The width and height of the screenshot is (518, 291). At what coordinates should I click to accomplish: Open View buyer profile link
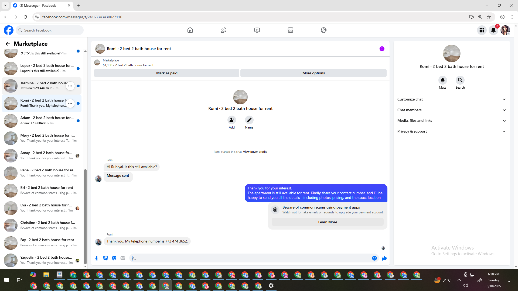[255, 152]
